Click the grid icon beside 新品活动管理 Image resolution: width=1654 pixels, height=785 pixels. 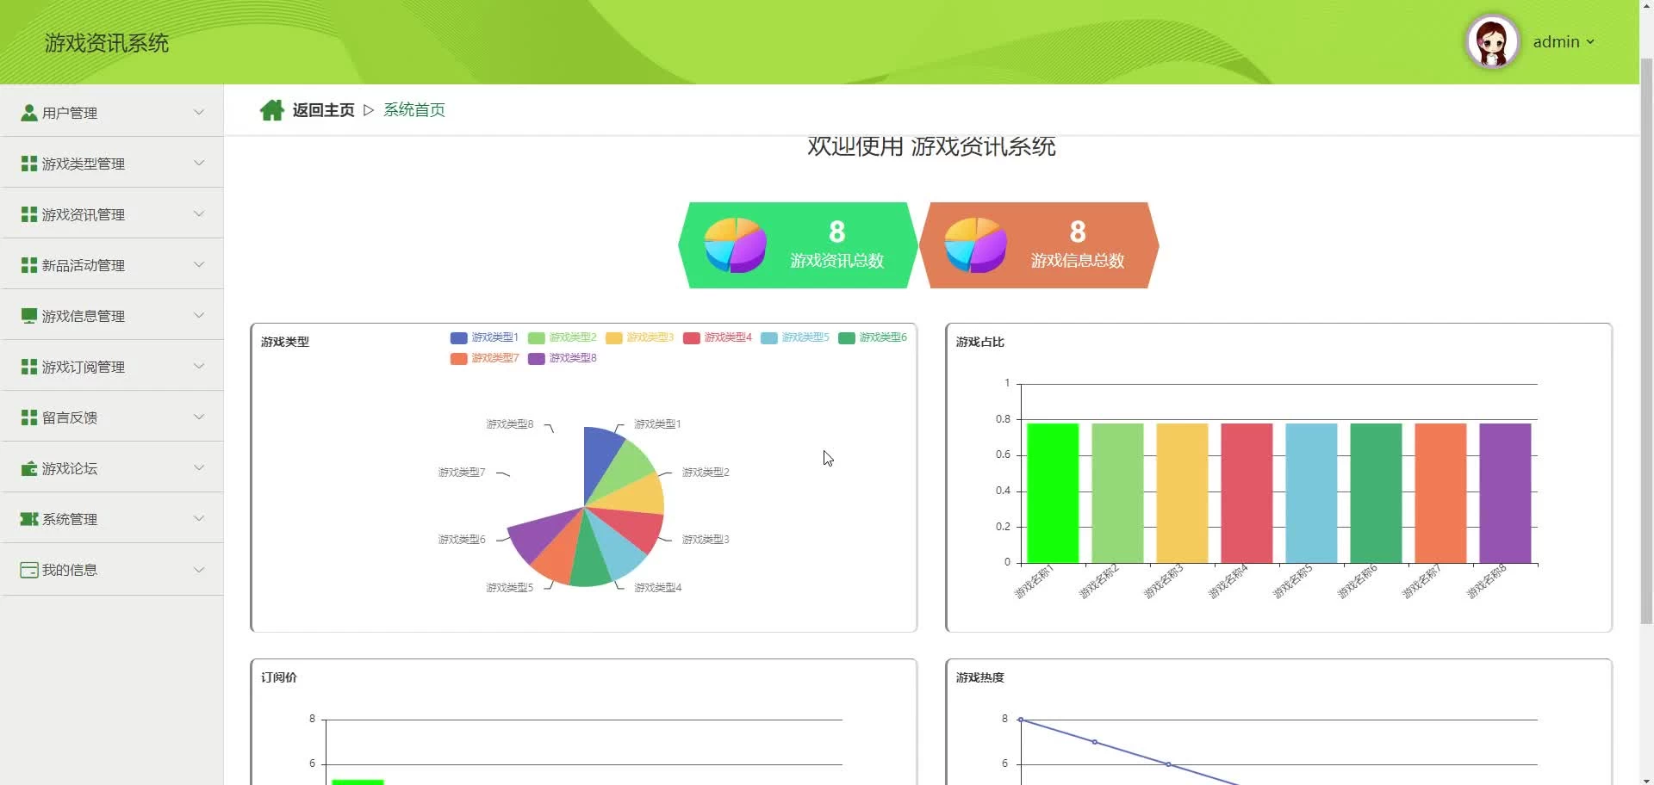coord(29,265)
